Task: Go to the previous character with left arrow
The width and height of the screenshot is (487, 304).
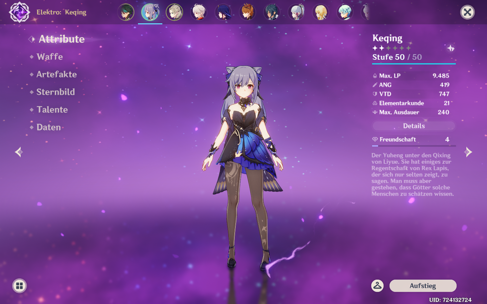Action: [x=19, y=152]
